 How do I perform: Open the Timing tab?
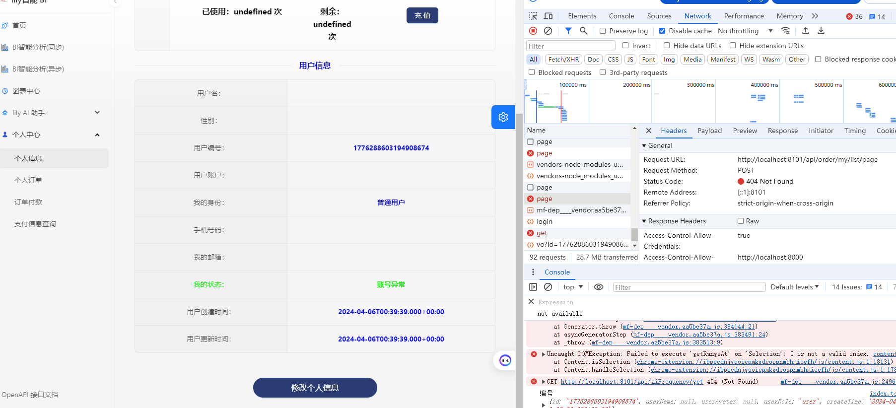click(x=855, y=131)
